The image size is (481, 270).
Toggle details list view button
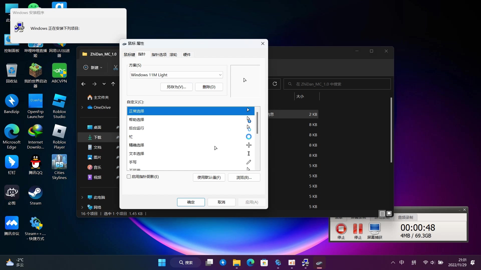click(x=382, y=213)
